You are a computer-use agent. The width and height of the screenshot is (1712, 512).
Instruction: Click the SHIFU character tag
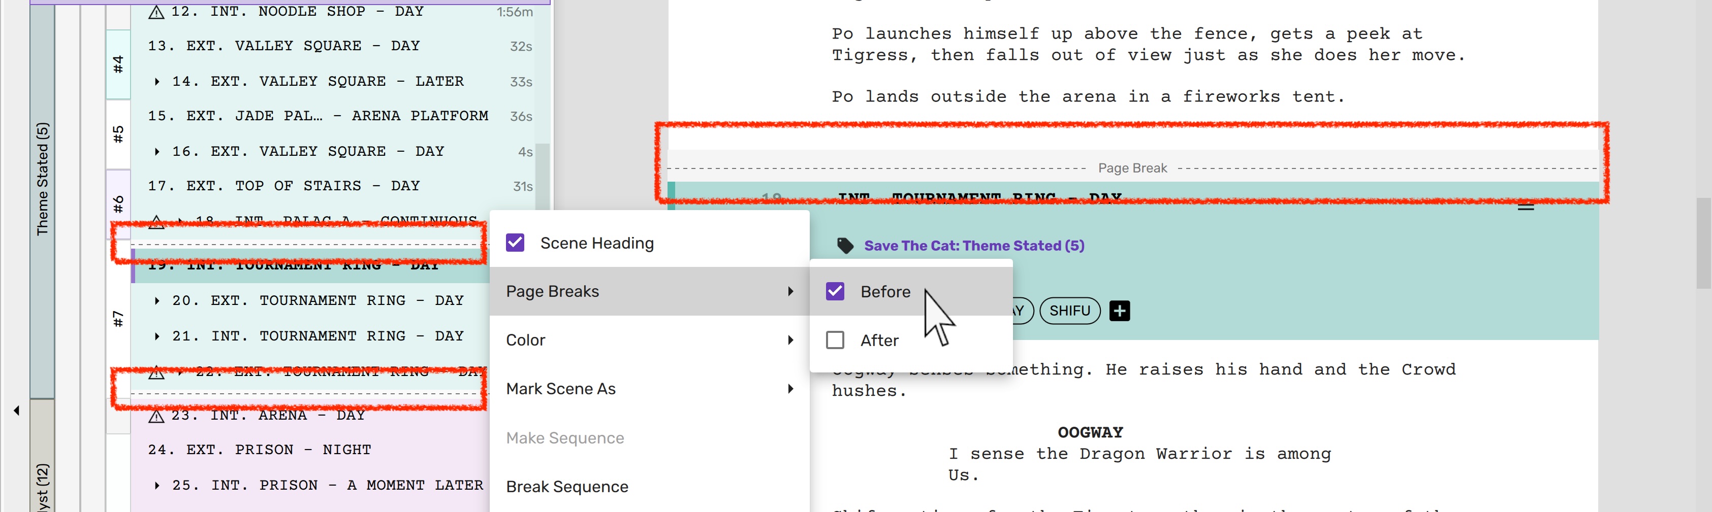(1069, 311)
